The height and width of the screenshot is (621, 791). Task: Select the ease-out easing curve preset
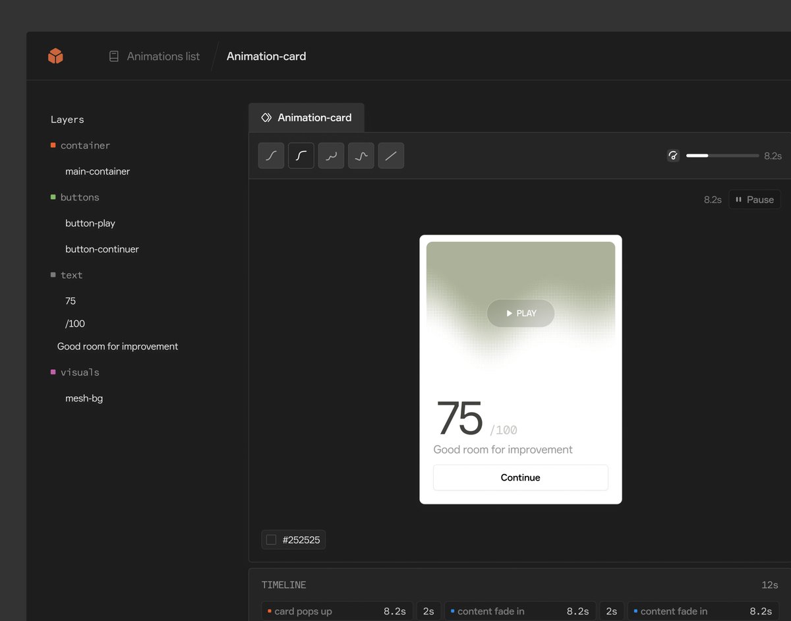301,156
